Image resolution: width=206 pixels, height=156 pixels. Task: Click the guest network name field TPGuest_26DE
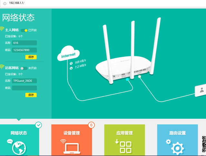coord(24,81)
